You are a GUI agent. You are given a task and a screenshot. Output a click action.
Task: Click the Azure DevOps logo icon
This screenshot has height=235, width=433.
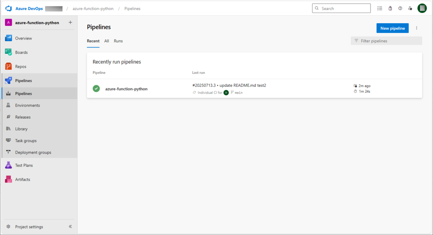9,8
